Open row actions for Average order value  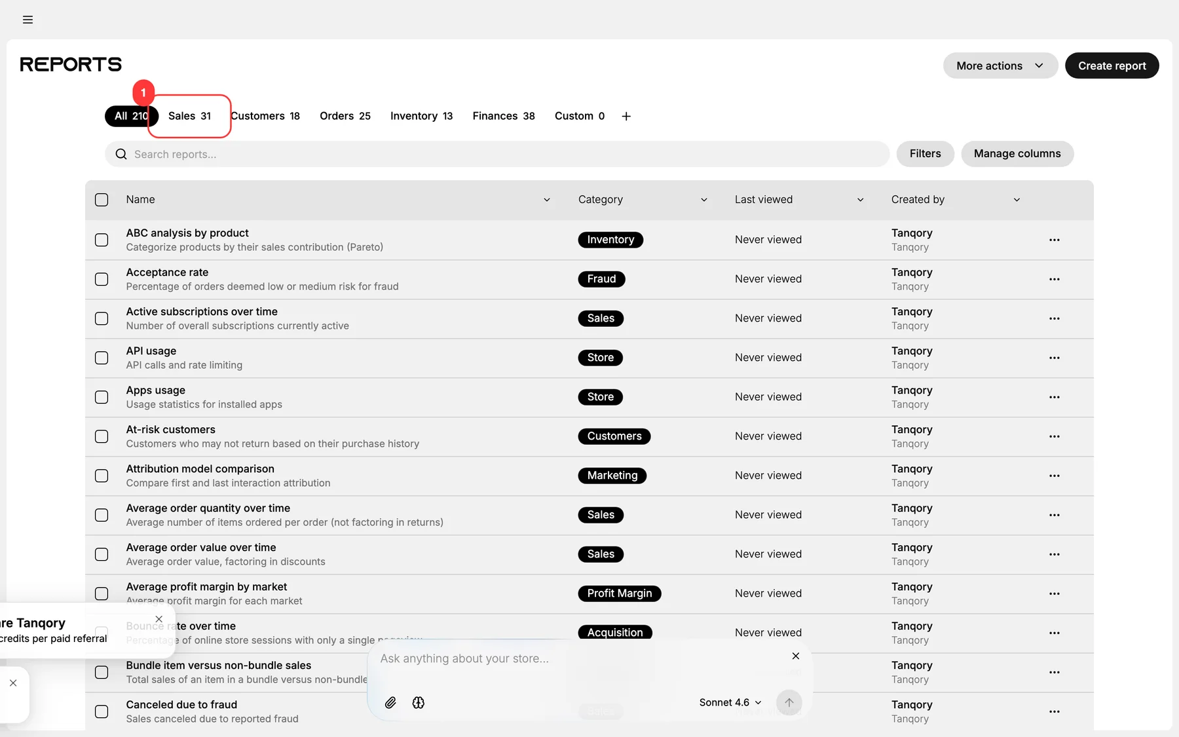point(1054,554)
